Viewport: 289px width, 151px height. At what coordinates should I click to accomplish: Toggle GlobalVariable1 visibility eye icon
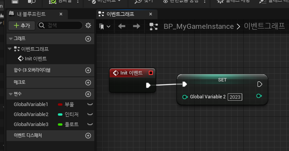pos(90,105)
